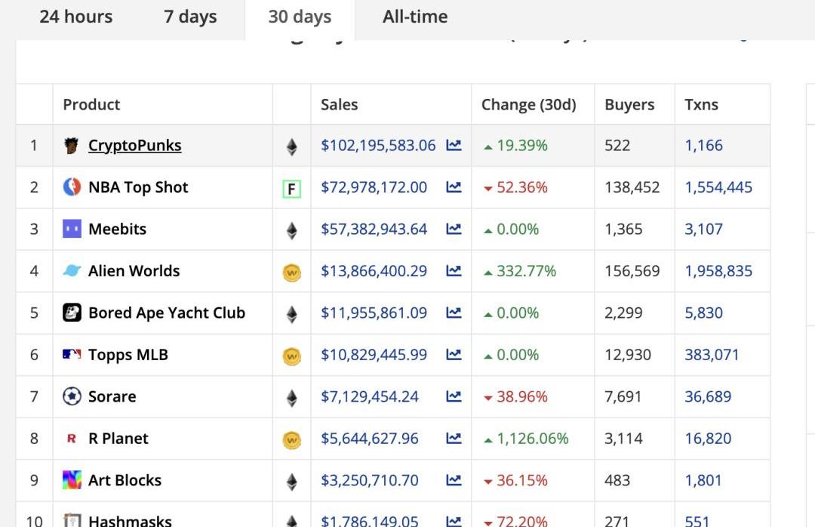Screen dimensions: 815x527
Task: Open sales chart icon for Sorare
Action: 454,396
